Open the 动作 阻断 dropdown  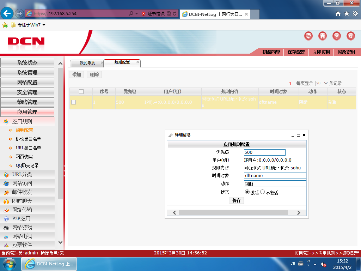275,184
